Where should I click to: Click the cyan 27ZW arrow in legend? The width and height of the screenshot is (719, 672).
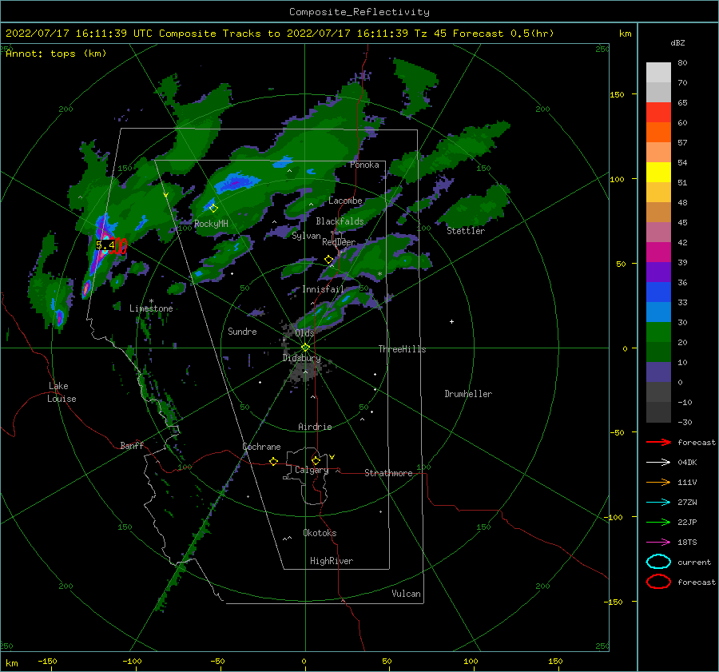coord(658,503)
